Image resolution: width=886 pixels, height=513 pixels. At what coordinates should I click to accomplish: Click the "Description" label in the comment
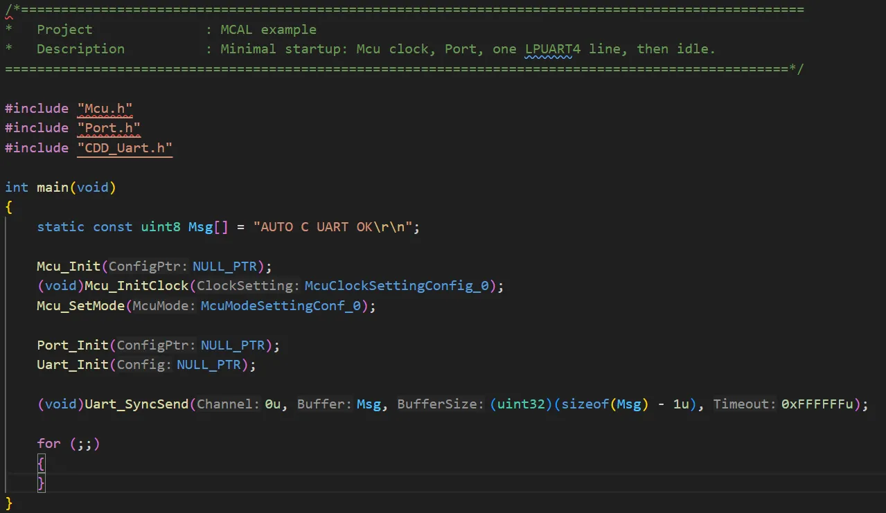[x=81, y=49]
